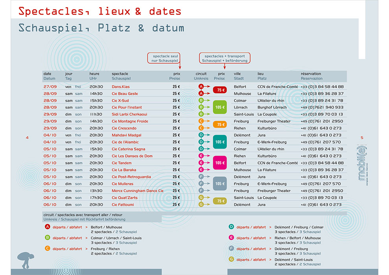Click the page number 5
Image resolution: width=389 pixels, height=275 pixels.
(361, 137)
